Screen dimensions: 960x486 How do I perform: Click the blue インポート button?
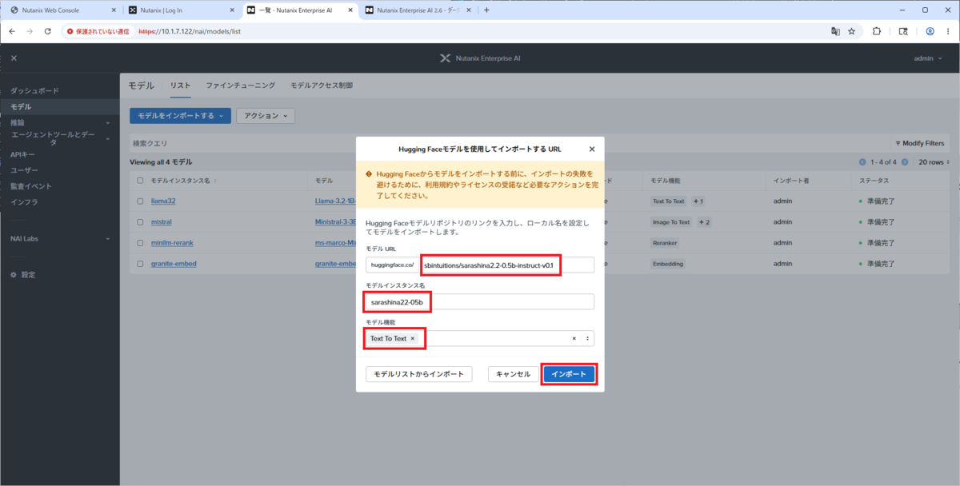tap(570, 374)
